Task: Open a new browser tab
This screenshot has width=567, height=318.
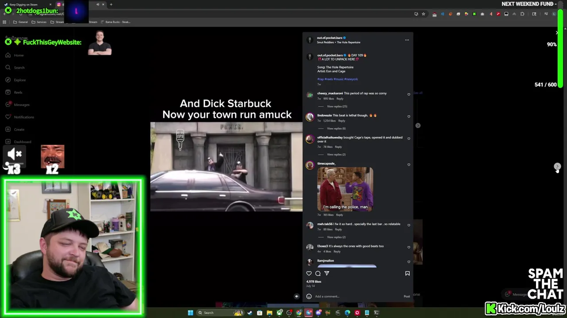Action: pos(111,4)
